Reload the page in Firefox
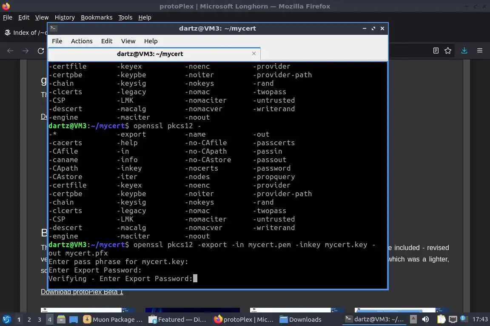The image size is (490, 326). [41, 51]
